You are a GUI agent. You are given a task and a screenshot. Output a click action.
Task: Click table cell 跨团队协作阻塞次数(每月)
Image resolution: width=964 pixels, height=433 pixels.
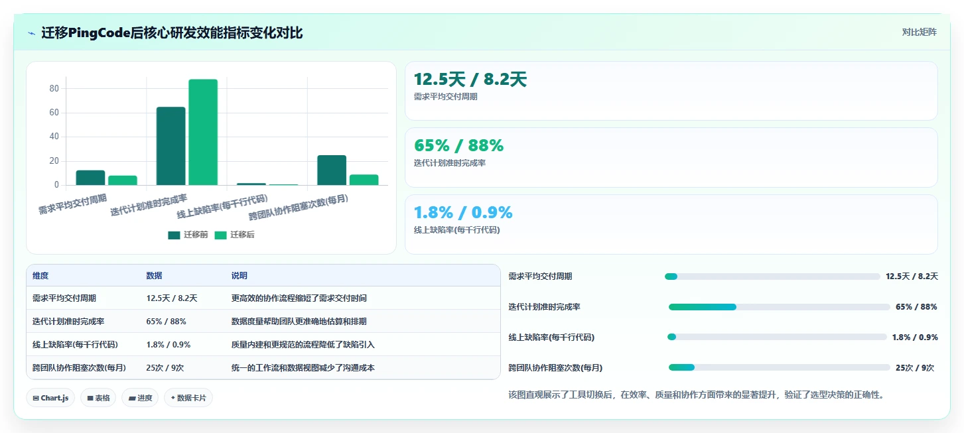coord(79,367)
